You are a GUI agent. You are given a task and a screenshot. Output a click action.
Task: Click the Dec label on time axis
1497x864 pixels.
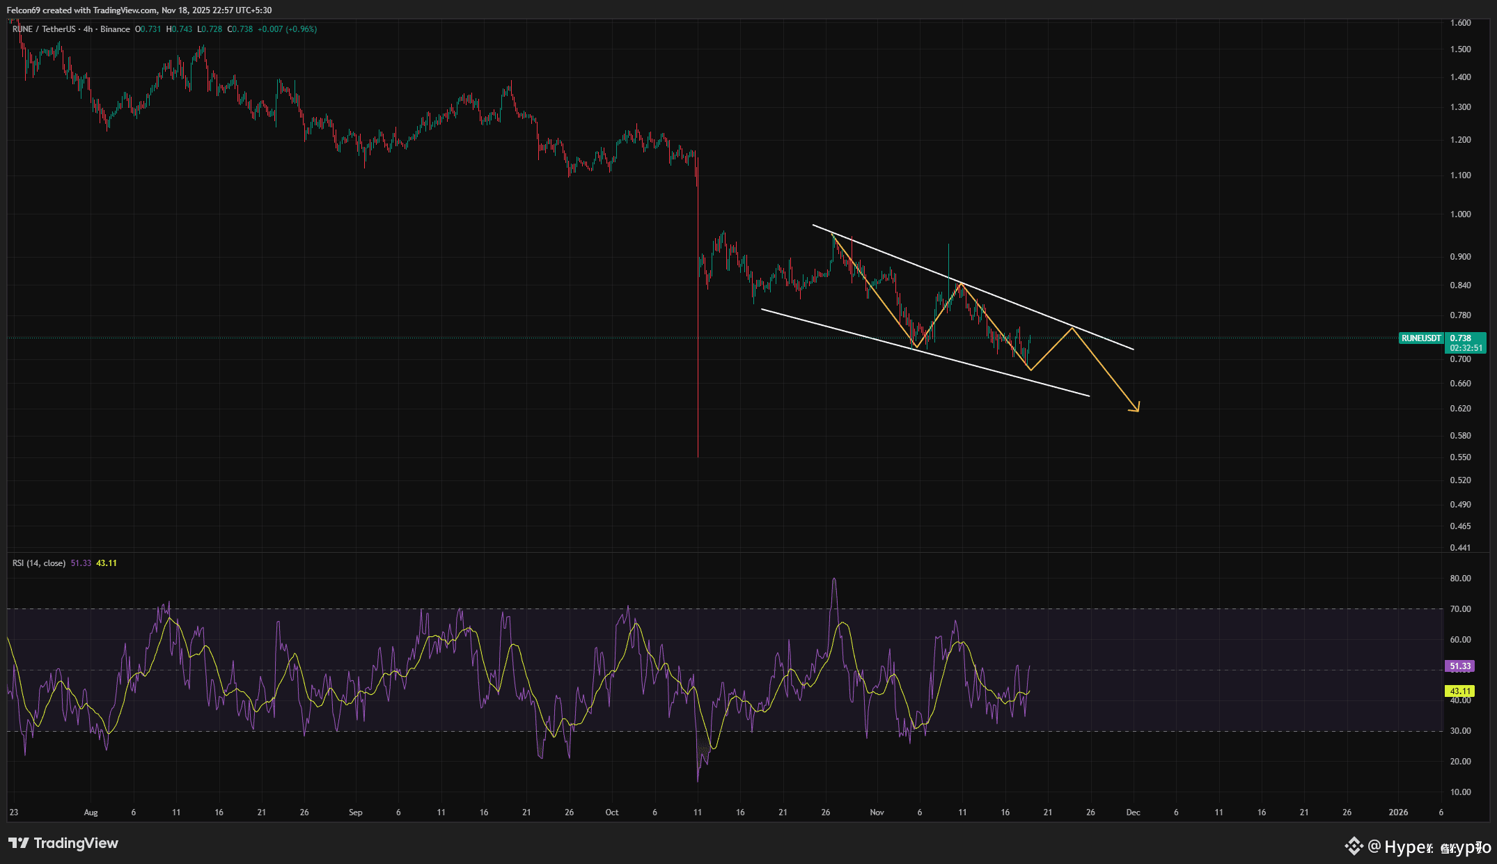1133,812
